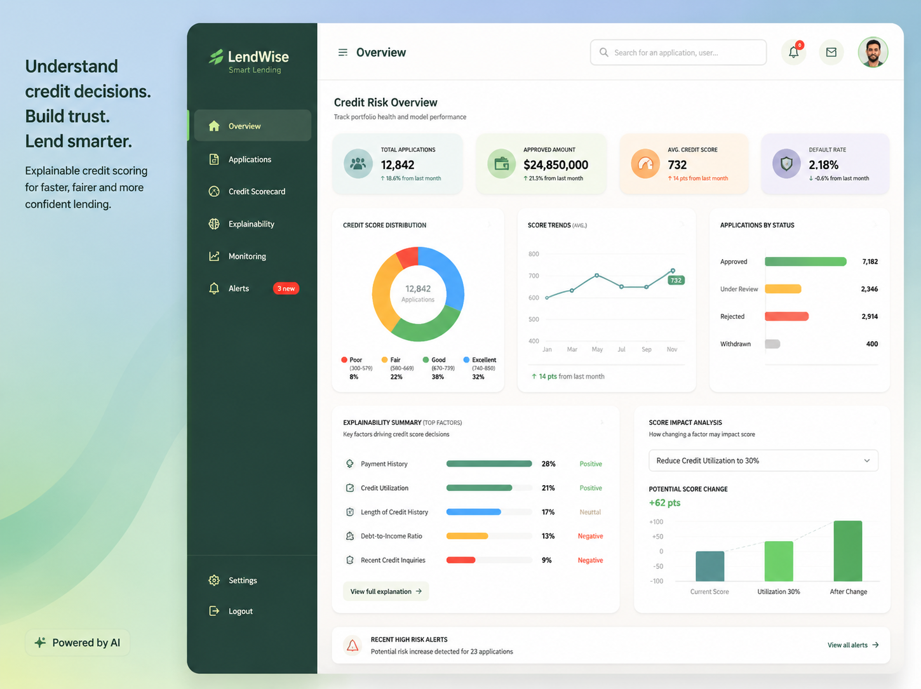Viewport: 921px width, 689px height.
Task: Click the high risk alert warning triangle icon
Action: [353, 646]
